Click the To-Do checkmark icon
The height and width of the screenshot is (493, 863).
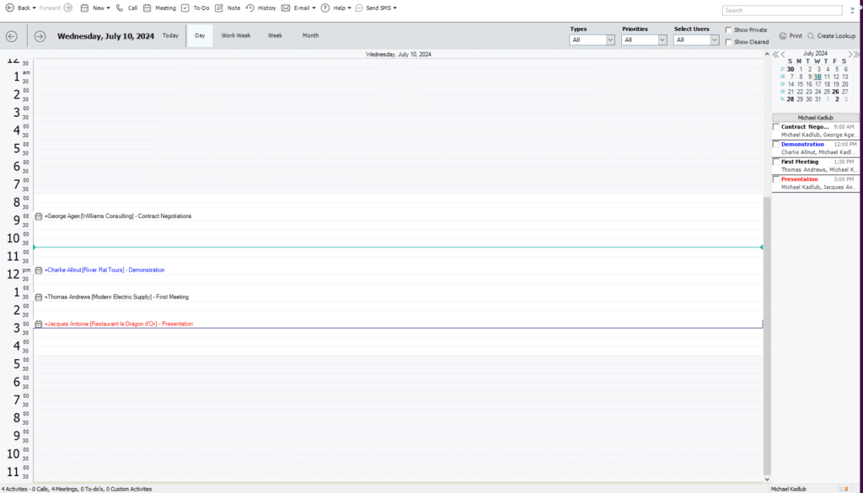(x=185, y=8)
